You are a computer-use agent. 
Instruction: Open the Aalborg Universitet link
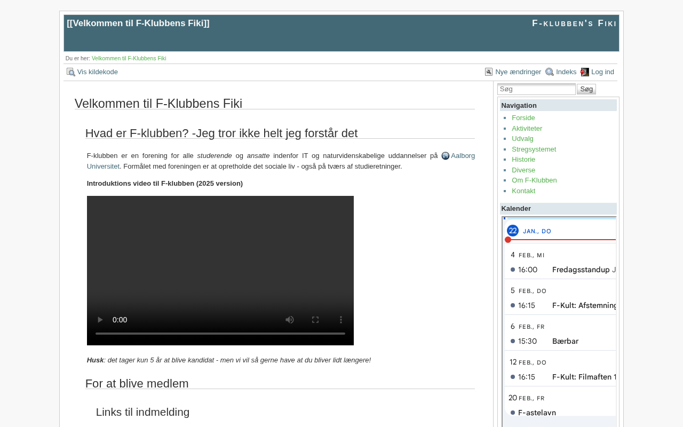[463, 156]
